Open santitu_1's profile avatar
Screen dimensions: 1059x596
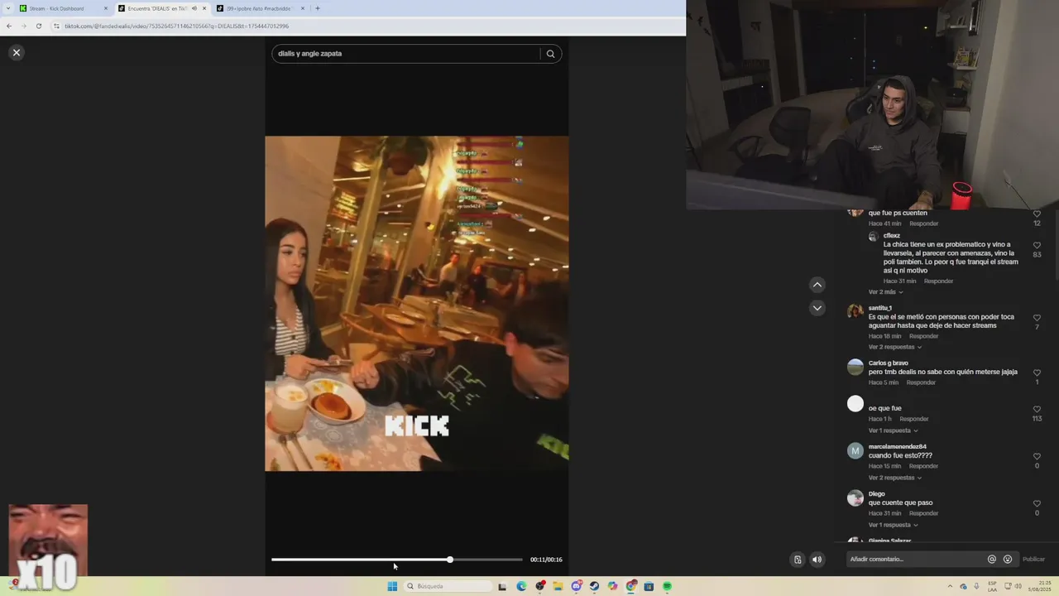pos(855,311)
